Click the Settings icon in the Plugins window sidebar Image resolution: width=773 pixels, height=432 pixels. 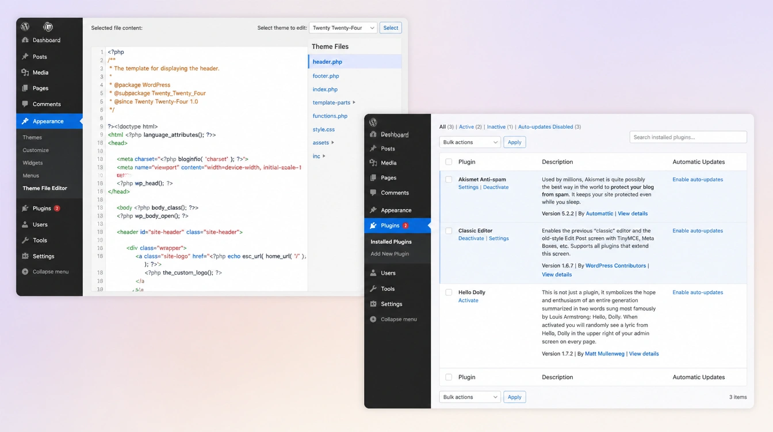[373, 304]
